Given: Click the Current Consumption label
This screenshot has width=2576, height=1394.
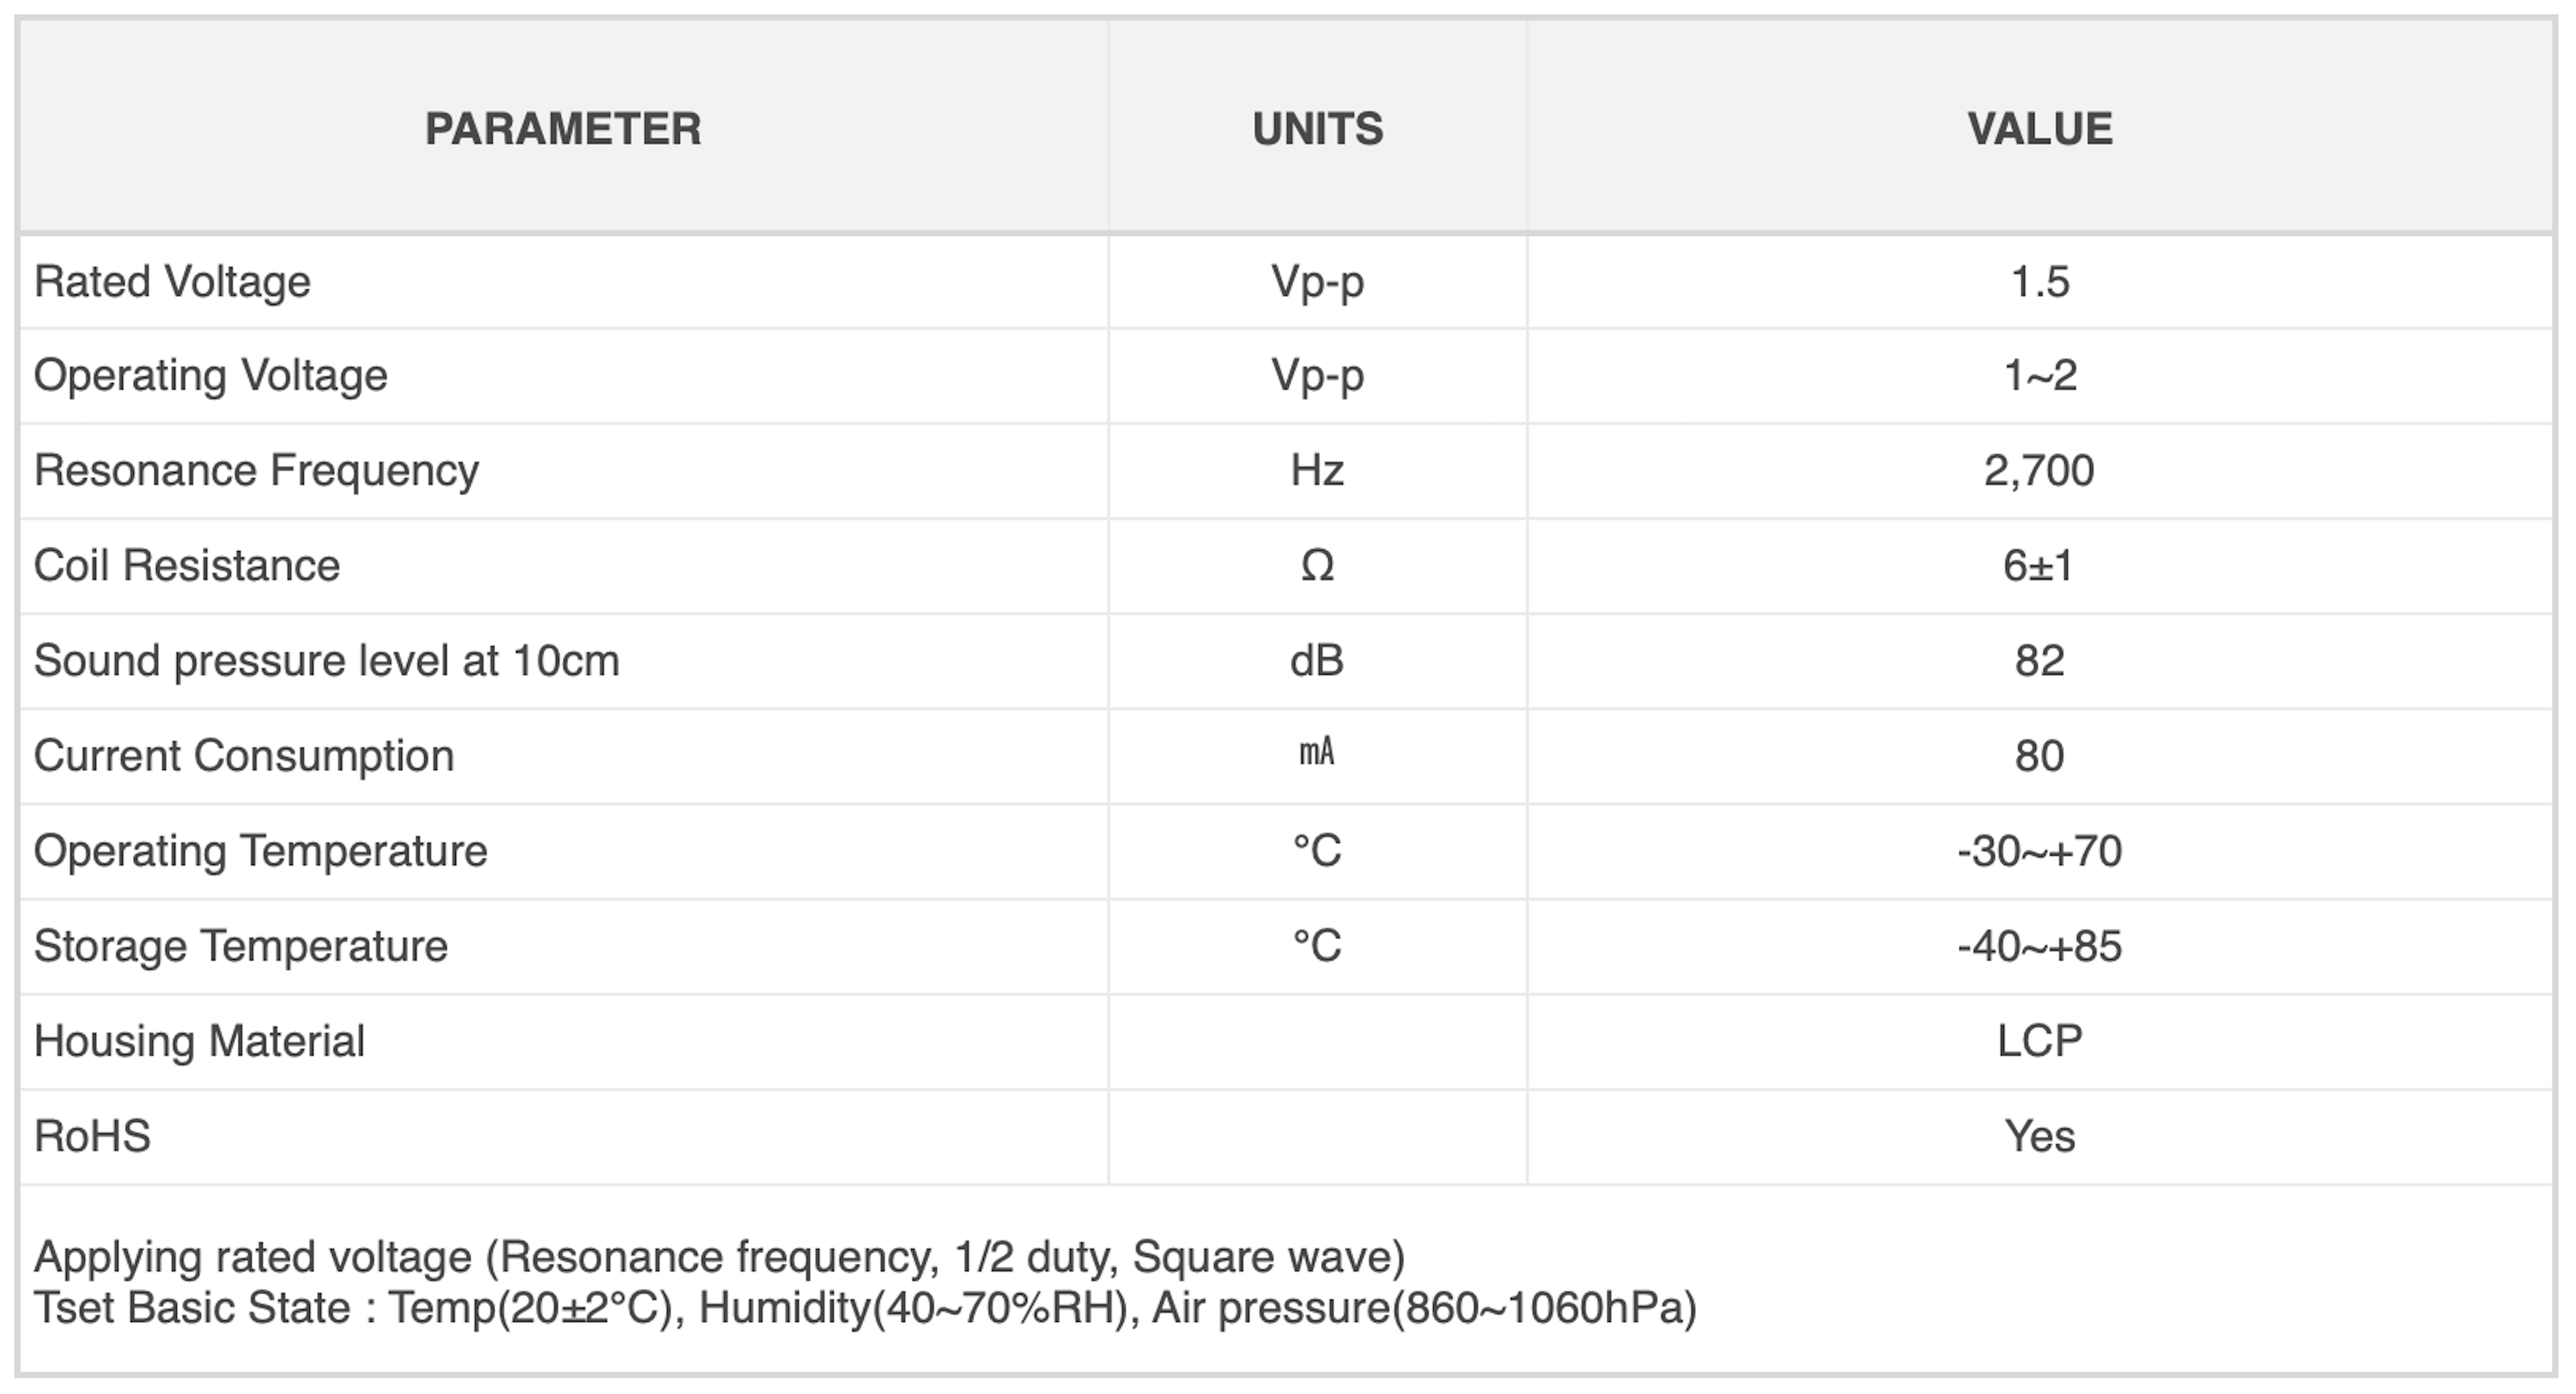Looking at the screenshot, I should click(x=244, y=756).
